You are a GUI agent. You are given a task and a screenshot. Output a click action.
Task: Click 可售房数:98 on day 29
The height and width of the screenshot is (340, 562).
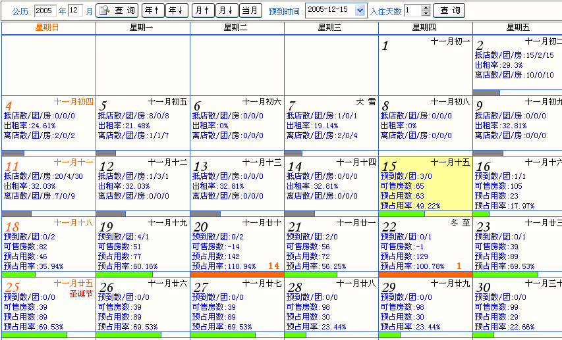(x=402, y=307)
